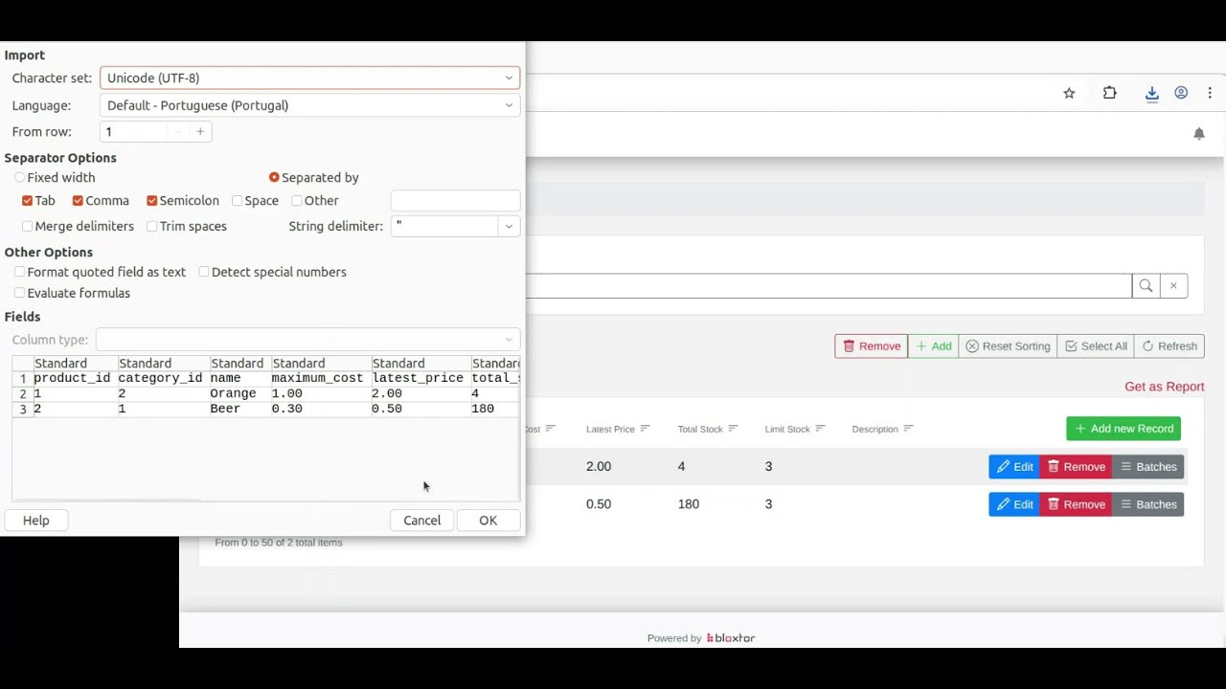This screenshot has height=689, width=1226.
Task: Click the latest_price header cell
Action: pos(420,378)
